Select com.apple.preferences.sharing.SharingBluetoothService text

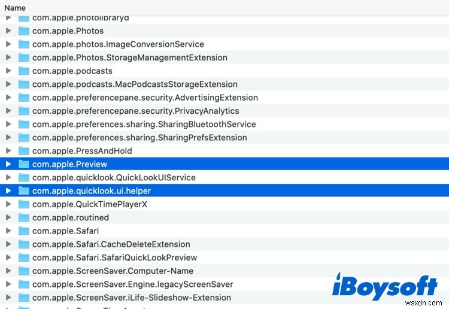(x=144, y=125)
